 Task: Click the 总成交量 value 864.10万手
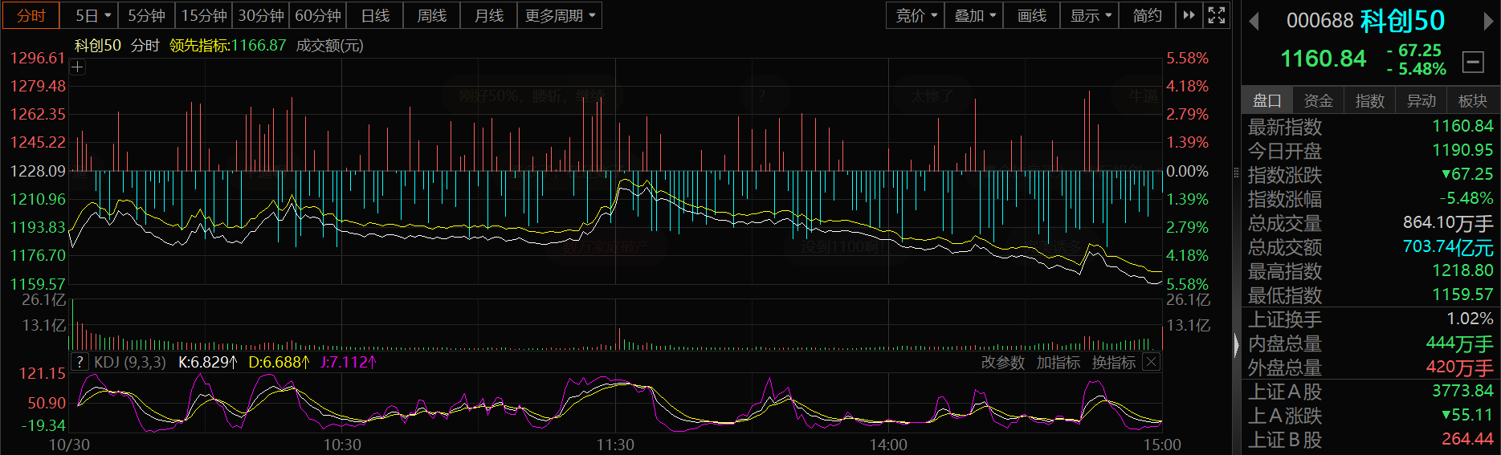(x=1448, y=223)
